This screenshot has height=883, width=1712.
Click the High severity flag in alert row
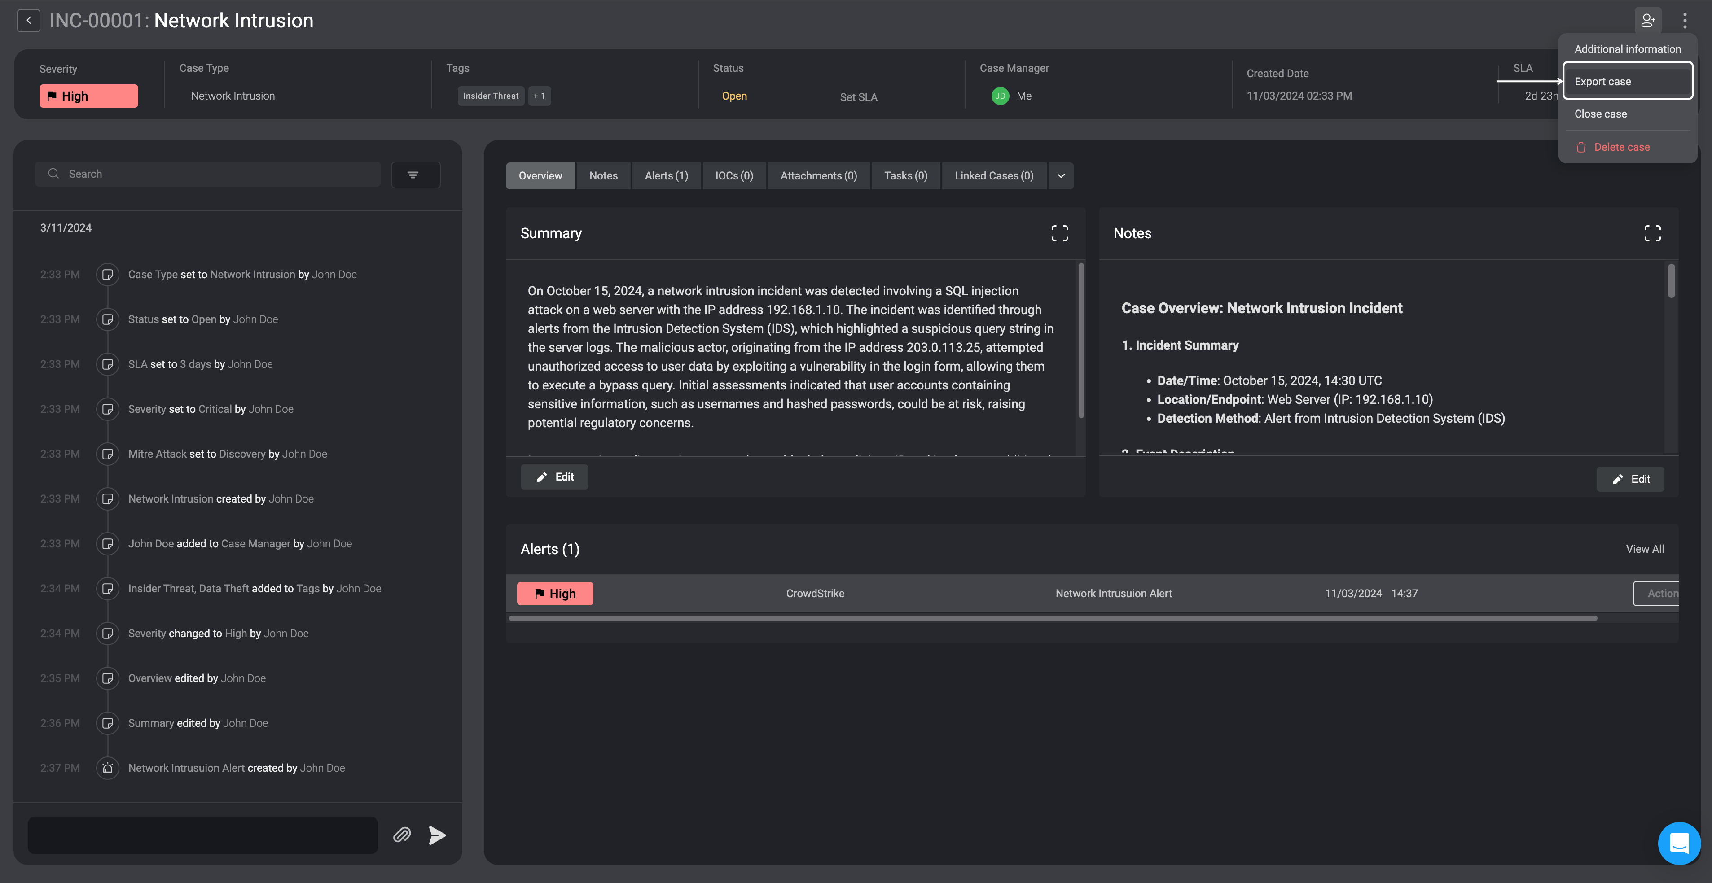pos(555,593)
